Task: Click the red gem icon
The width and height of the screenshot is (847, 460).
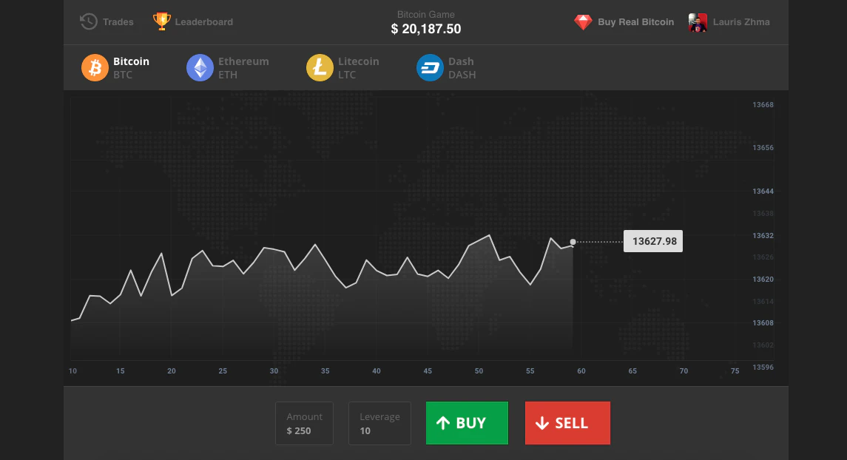Action: (584, 21)
